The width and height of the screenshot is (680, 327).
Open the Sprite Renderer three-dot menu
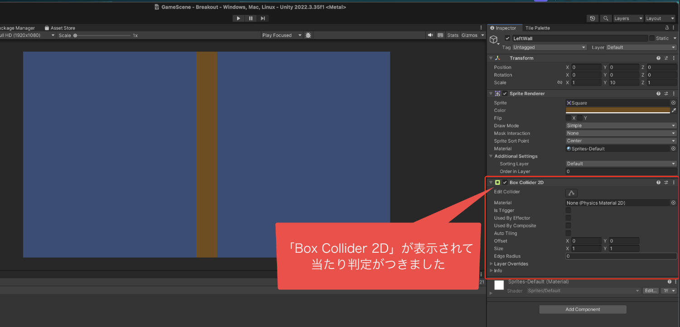[674, 93]
